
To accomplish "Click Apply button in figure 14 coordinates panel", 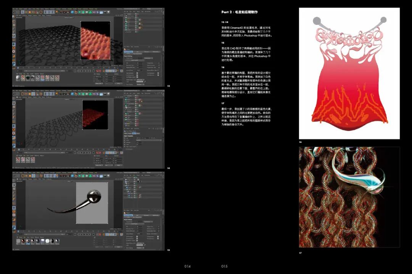I will point(119,165).
